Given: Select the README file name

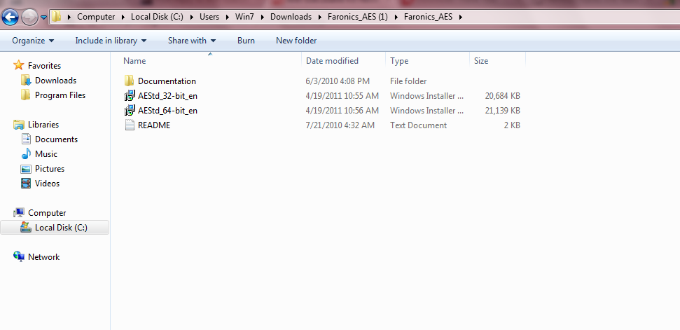Looking at the screenshot, I should (154, 125).
